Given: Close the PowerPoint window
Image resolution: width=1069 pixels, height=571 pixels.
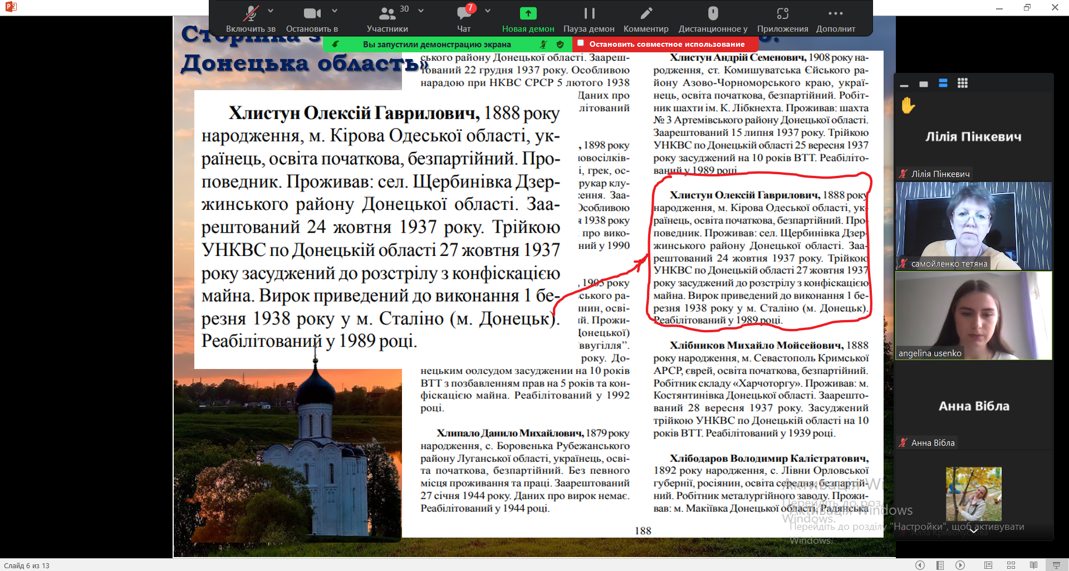Looking at the screenshot, I should click(x=1055, y=7).
